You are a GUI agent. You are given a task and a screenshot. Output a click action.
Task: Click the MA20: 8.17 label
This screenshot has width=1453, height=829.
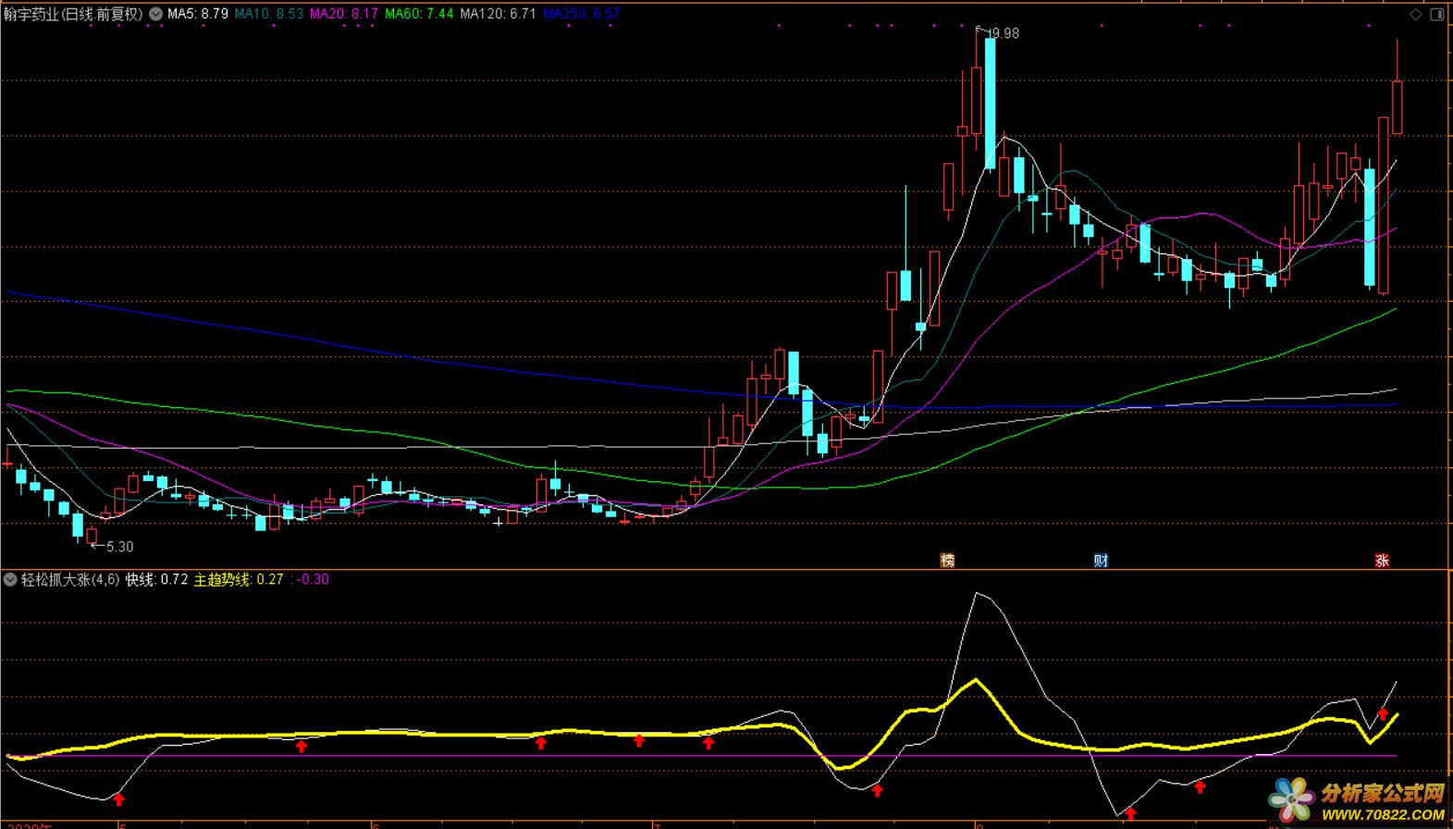pyautogui.click(x=344, y=14)
